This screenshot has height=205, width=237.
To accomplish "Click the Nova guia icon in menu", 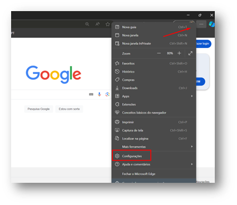I will coord(117,27).
